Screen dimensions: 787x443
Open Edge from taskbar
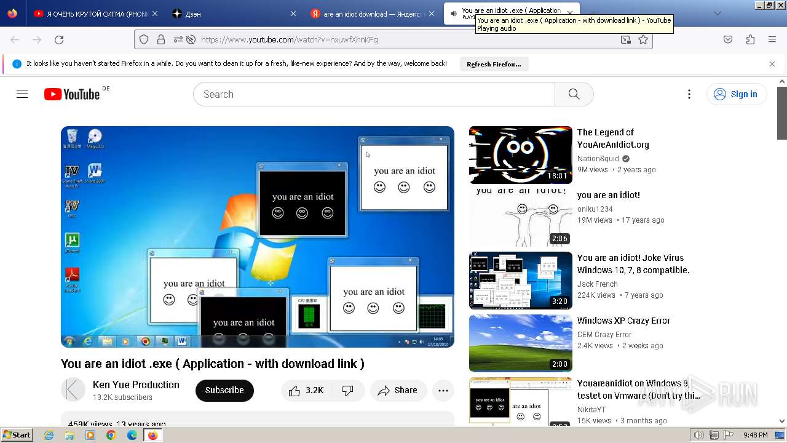pyautogui.click(x=132, y=435)
